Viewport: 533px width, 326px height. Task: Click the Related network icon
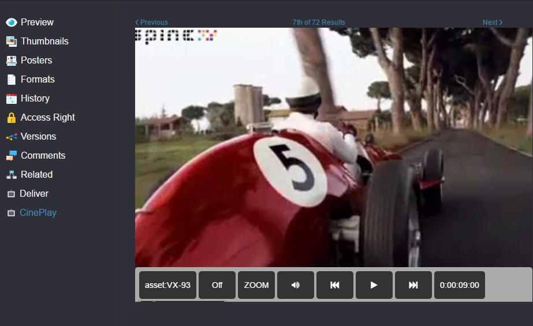pos(11,175)
